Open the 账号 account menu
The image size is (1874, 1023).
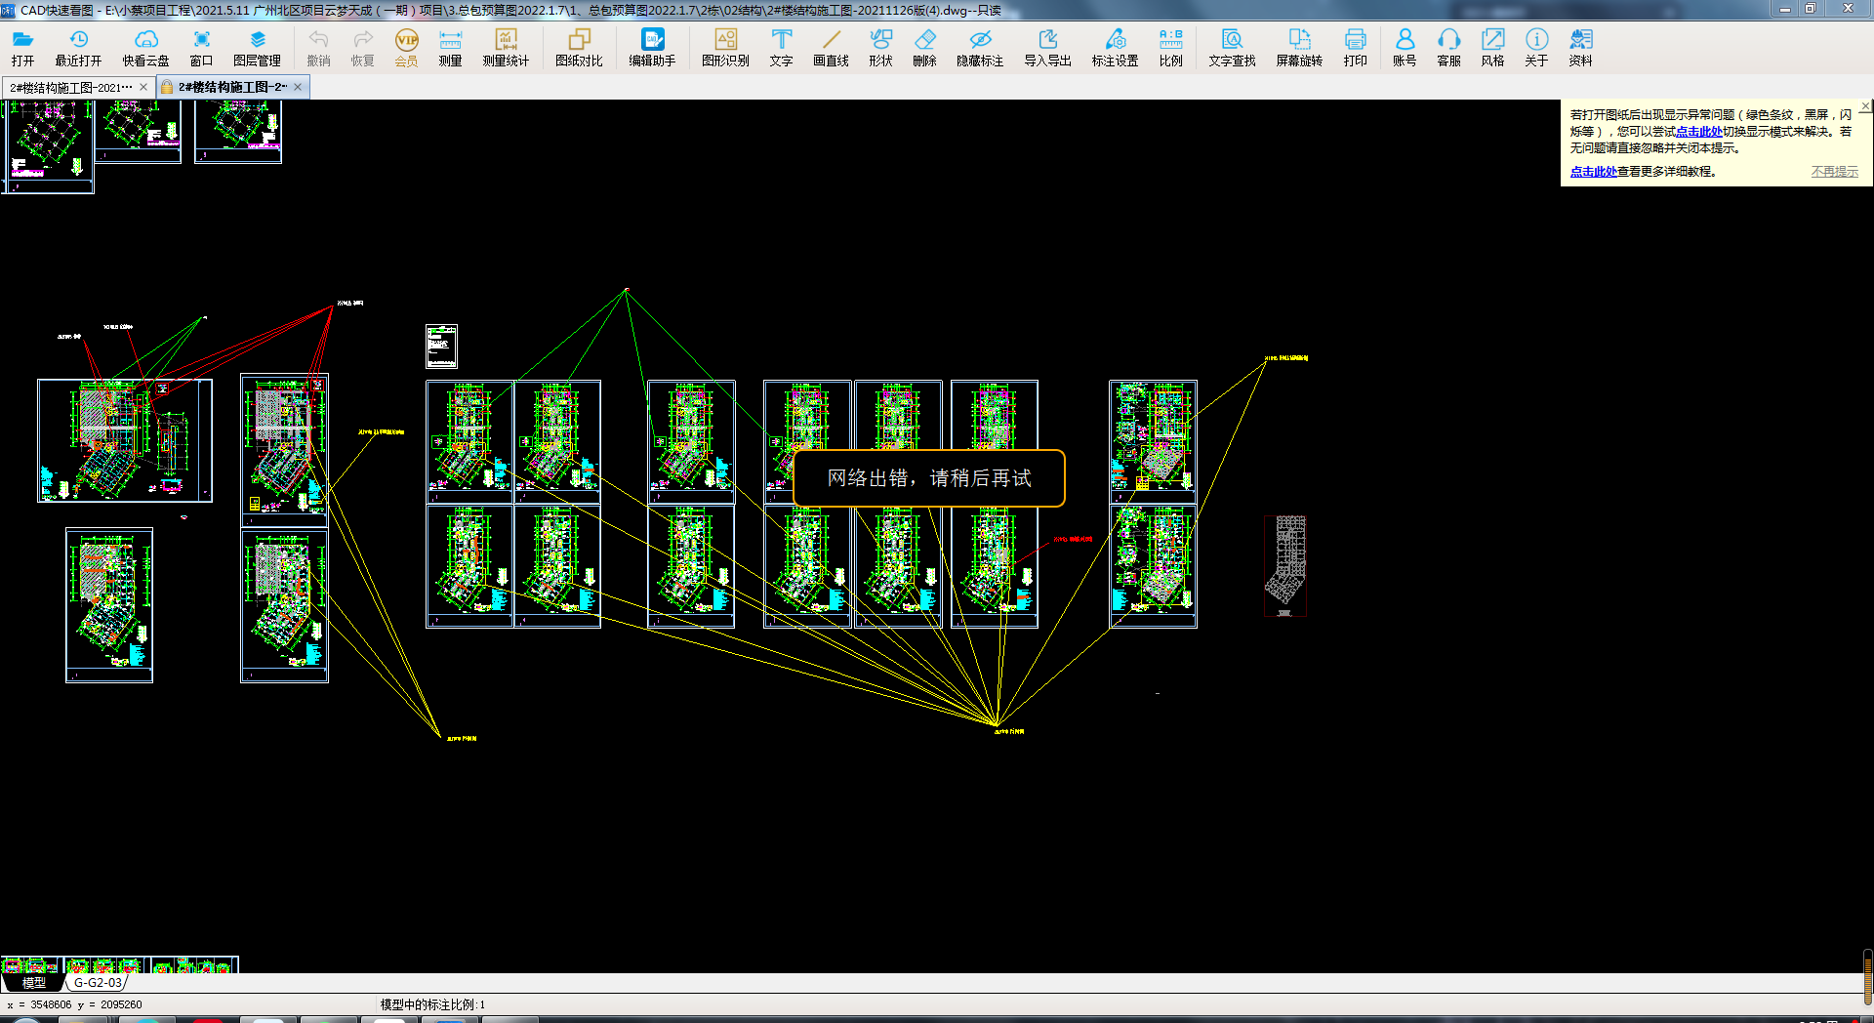click(x=1405, y=47)
